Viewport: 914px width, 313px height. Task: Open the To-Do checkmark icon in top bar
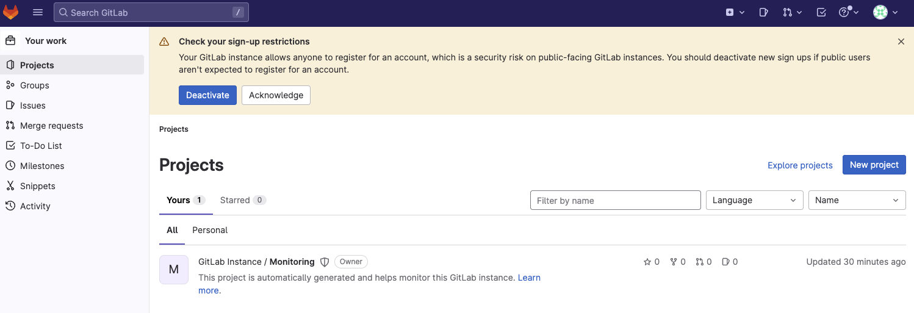coord(821,12)
